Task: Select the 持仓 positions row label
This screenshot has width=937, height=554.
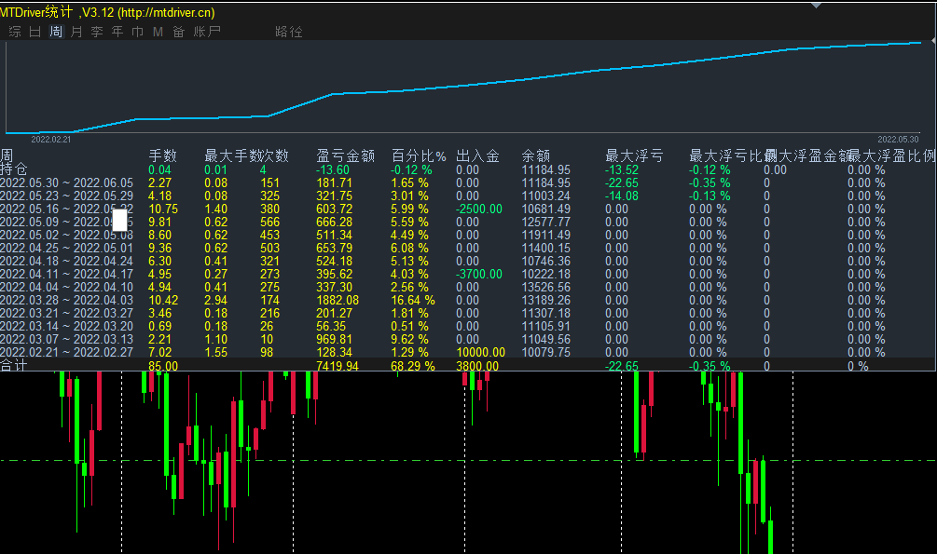Action: (x=14, y=169)
